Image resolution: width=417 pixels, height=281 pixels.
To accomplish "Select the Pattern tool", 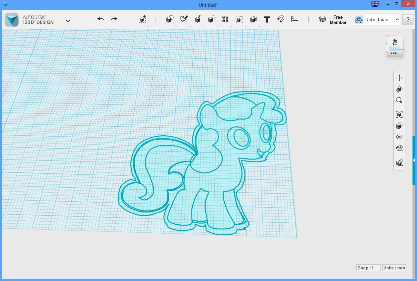I will (x=225, y=19).
